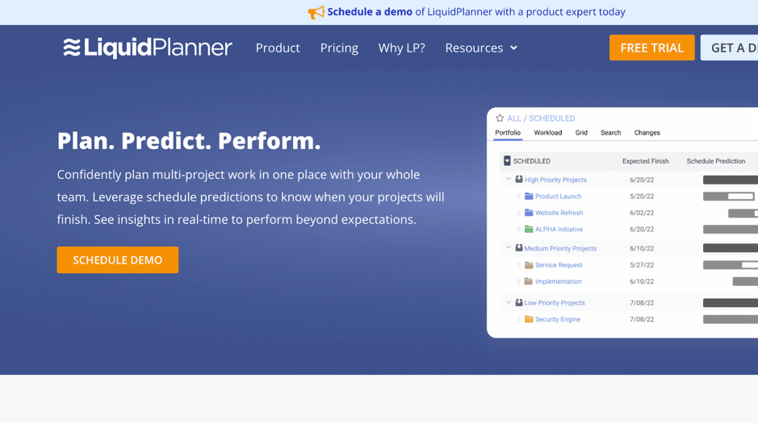The image size is (758, 423).
Task: Click the Schedule Prediction column header
Action: click(715, 161)
